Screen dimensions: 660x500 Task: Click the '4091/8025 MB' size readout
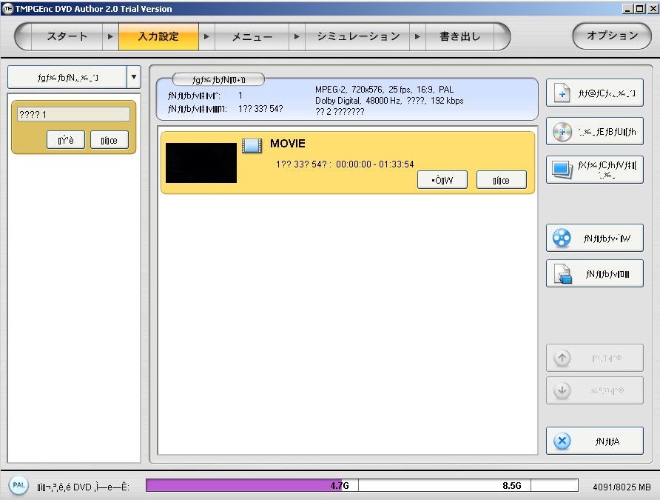point(622,487)
